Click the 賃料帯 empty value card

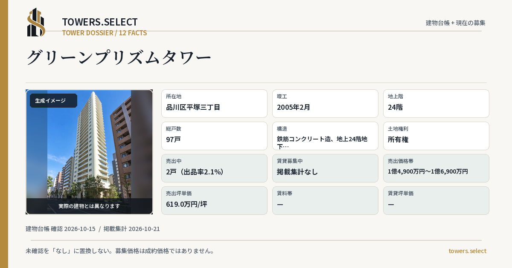325,200
